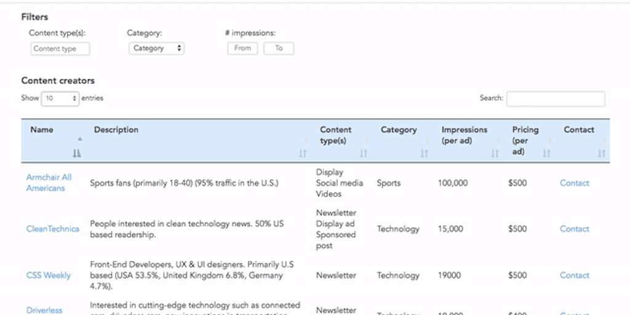Viewport: 630px width, 315px height.
Task: Sort by Description column icon
Action: point(303,153)
